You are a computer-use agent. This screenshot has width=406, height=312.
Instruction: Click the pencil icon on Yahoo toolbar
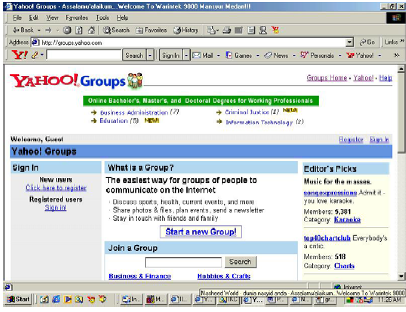[35, 55]
